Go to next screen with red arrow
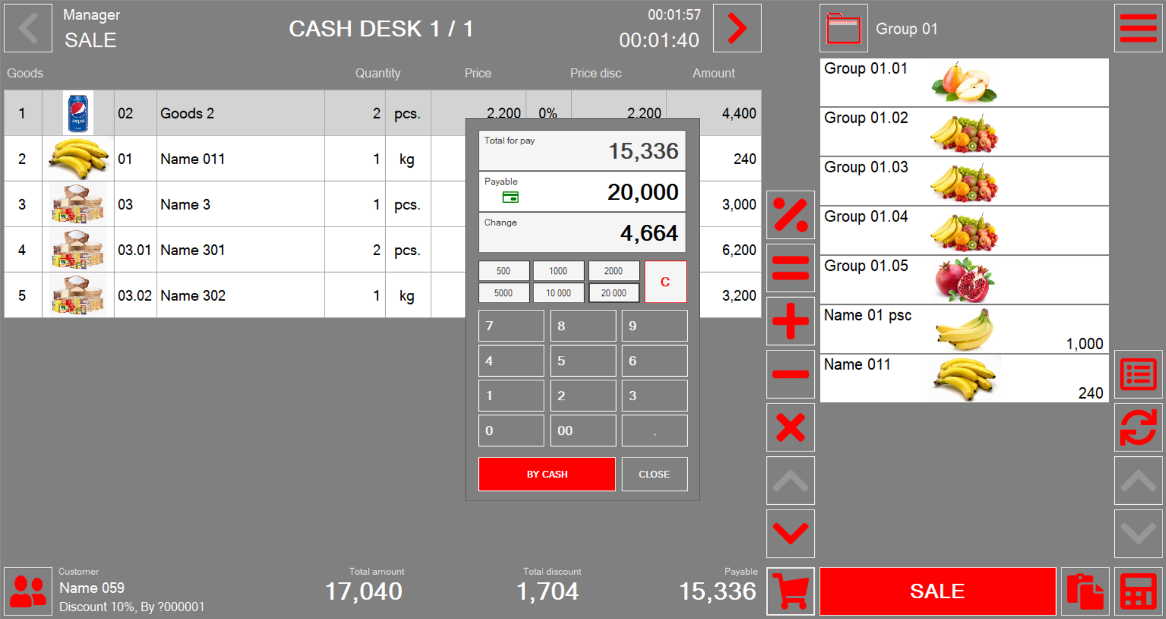 (736, 29)
